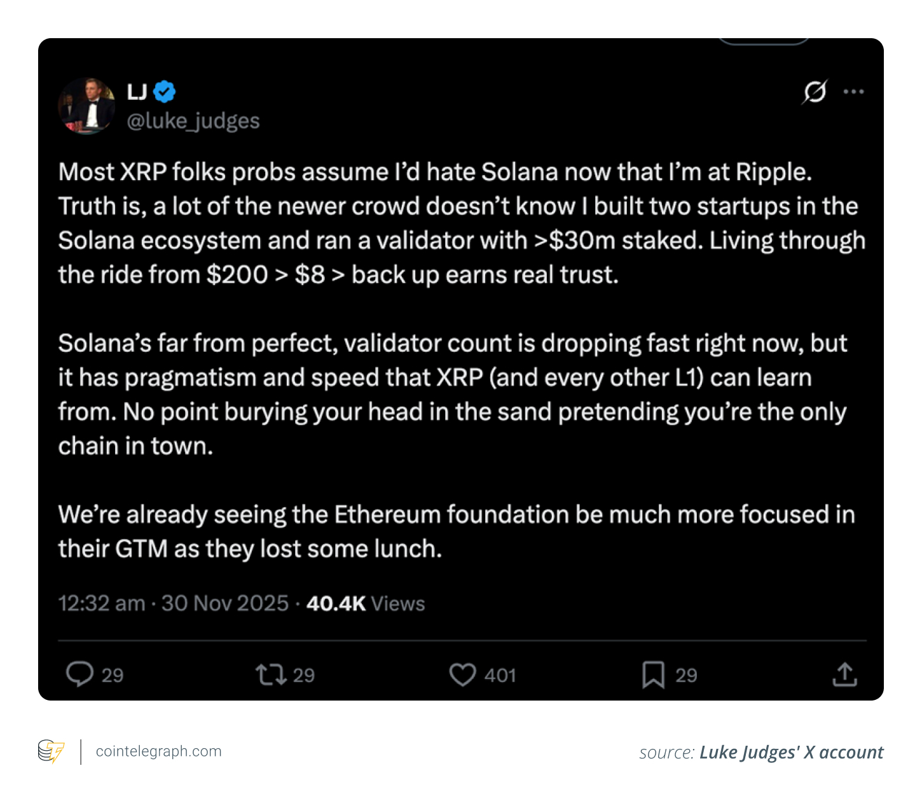Click the 40.4K Views link
Image resolution: width=922 pixels, height=803 pixels.
[364, 603]
